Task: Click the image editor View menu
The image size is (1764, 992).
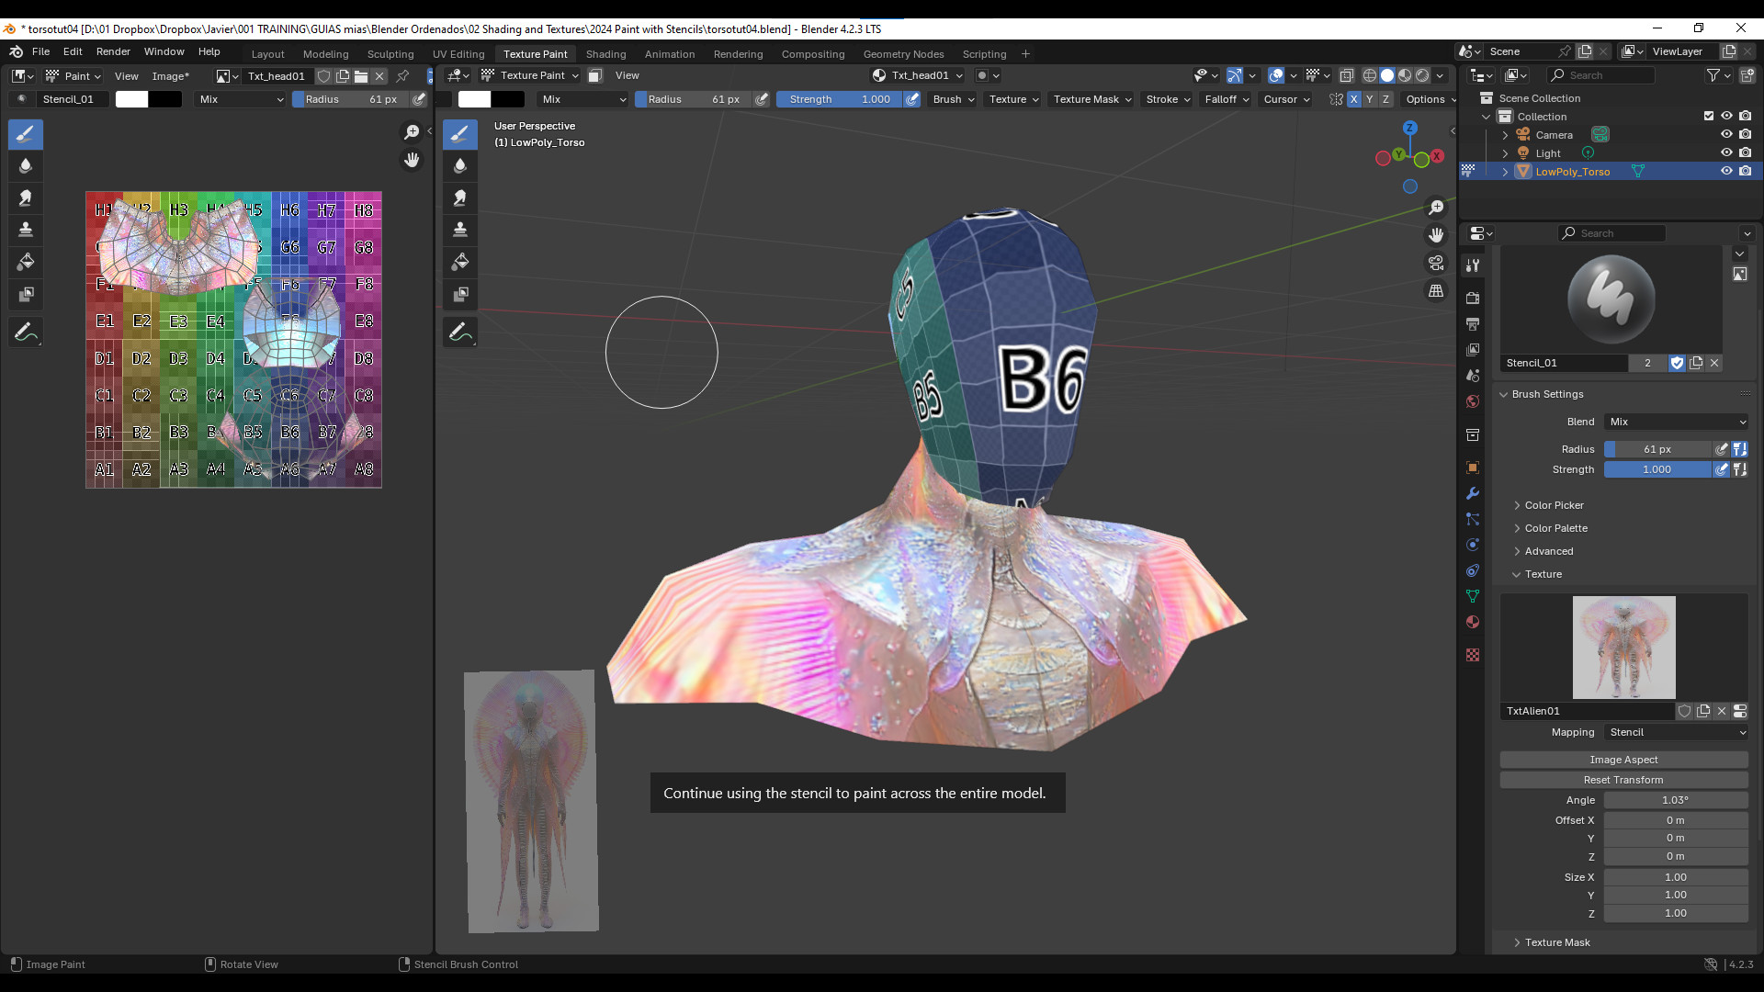Action: [x=127, y=76]
